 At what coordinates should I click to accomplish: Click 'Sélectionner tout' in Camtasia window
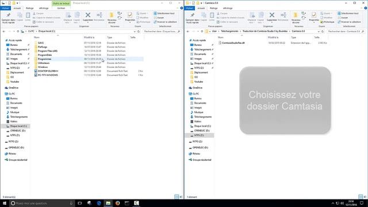tap(348, 13)
